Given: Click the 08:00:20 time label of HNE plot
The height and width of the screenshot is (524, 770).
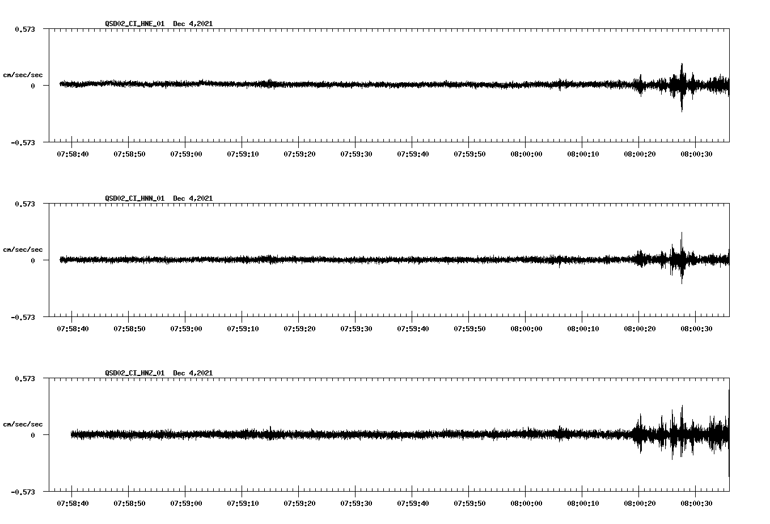Looking at the screenshot, I should (x=640, y=154).
